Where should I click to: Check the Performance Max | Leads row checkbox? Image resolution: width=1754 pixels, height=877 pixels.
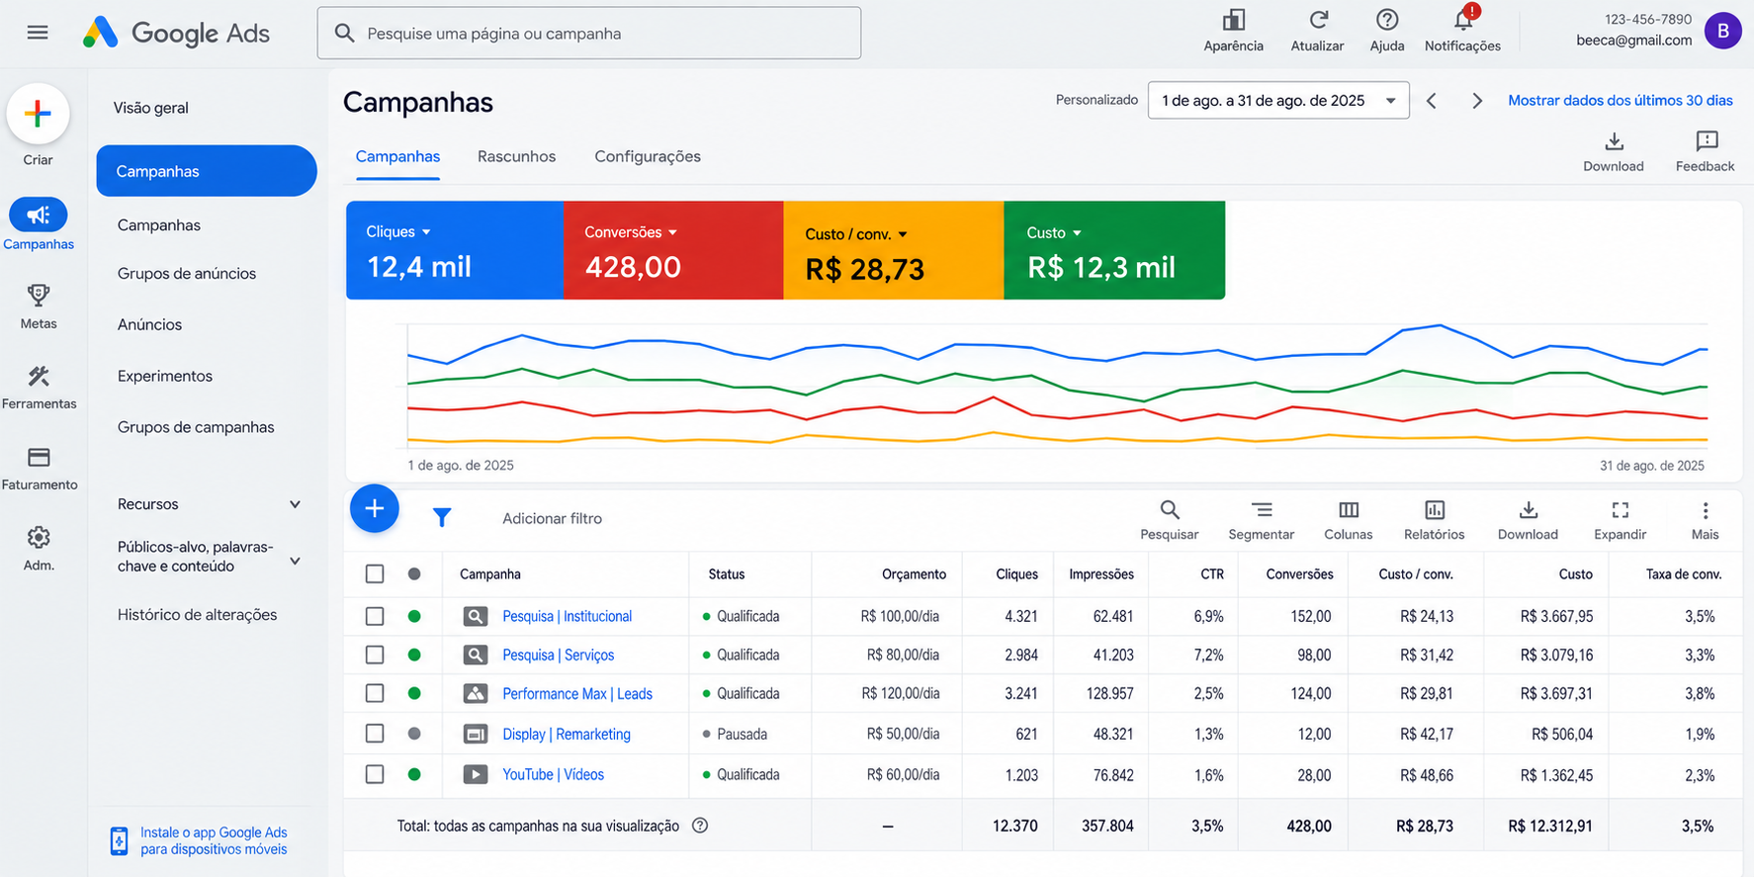375,693
